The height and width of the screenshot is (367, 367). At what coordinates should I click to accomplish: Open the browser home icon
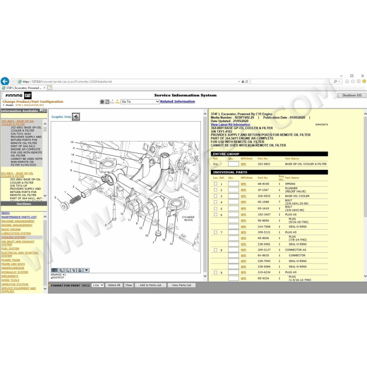(347, 81)
